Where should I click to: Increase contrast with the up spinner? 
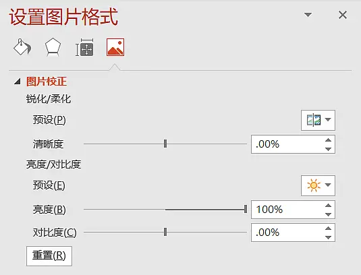pyautogui.click(x=329, y=228)
